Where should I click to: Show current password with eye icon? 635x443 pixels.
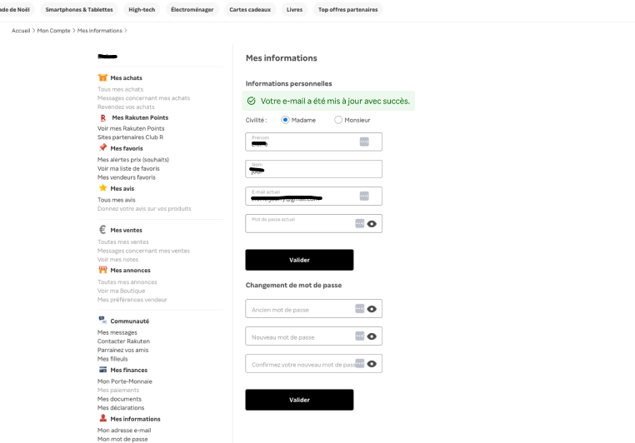coord(372,224)
